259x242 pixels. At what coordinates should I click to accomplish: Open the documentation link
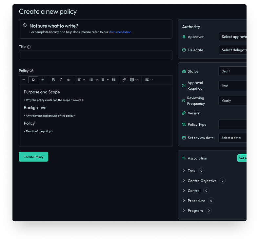pyautogui.click(x=120, y=32)
